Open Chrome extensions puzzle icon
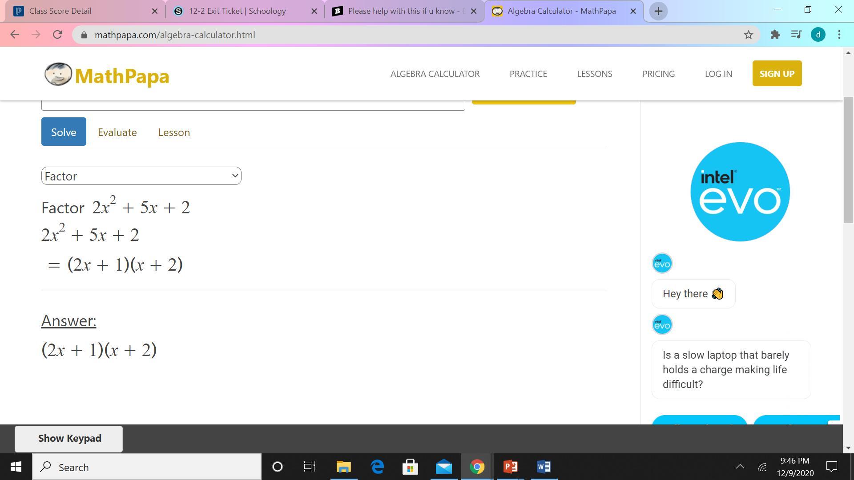The width and height of the screenshot is (854, 480). (x=775, y=35)
